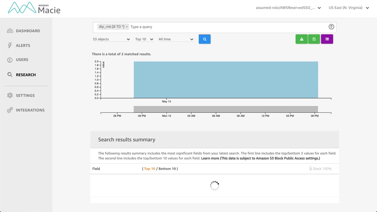Remove the dlp_risk query filter tag
377x212 pixels.
pyautogui.click(x=127, y=27)
